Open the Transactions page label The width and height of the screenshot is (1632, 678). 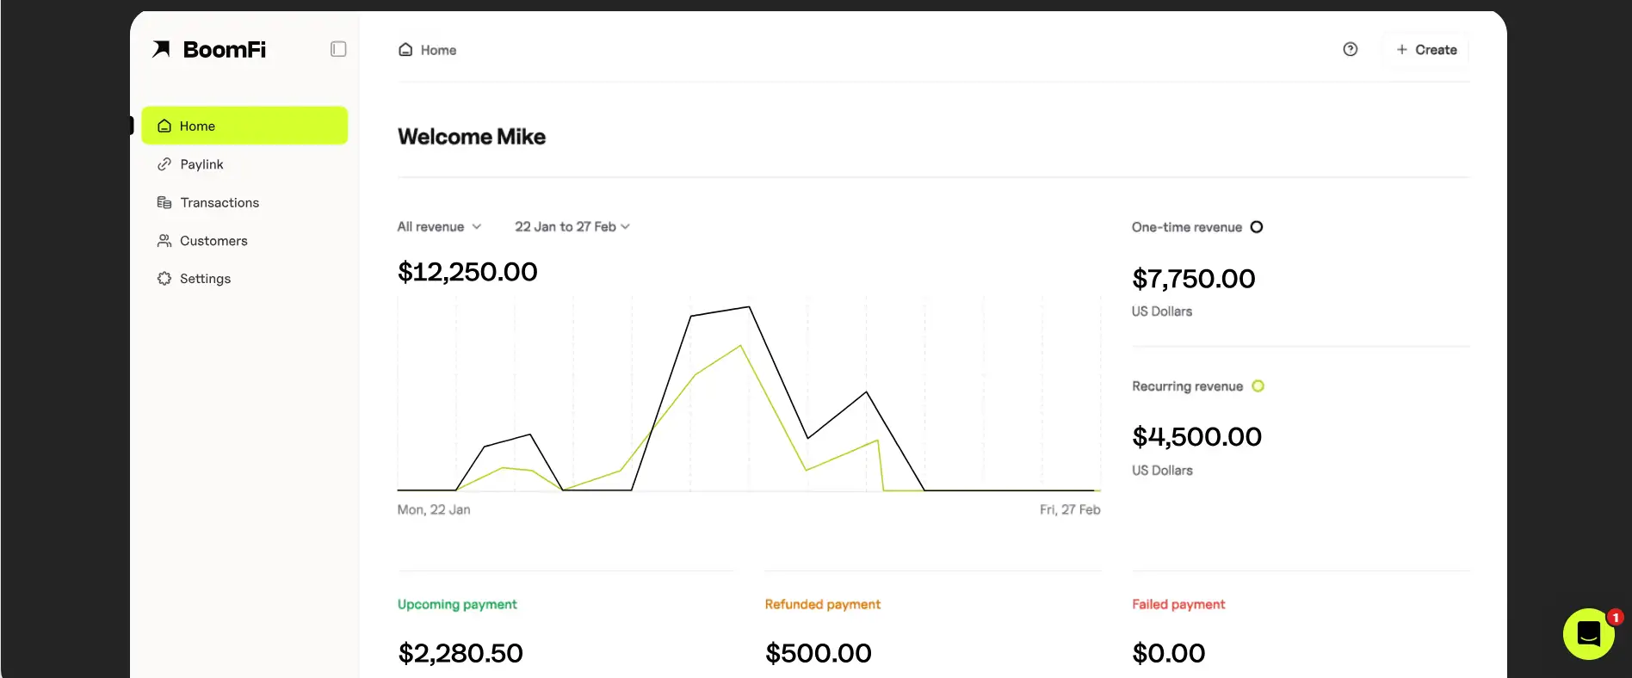219,202
